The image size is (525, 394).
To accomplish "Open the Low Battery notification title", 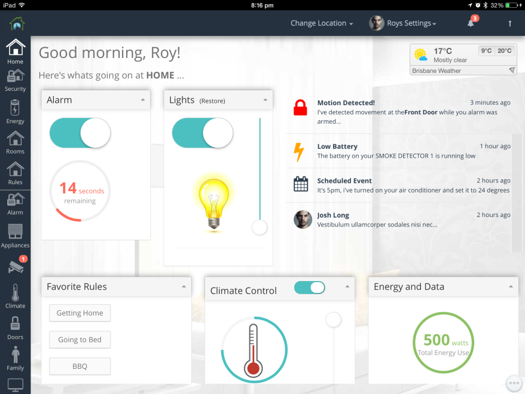I will (337, 146).
